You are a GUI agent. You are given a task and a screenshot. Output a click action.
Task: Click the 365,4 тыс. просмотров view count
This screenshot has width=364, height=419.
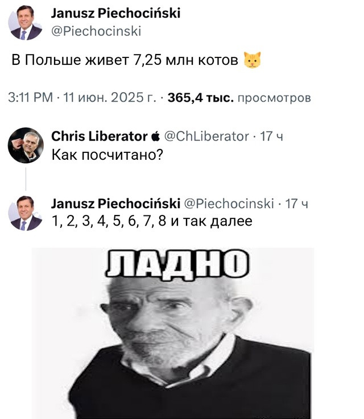239,98
